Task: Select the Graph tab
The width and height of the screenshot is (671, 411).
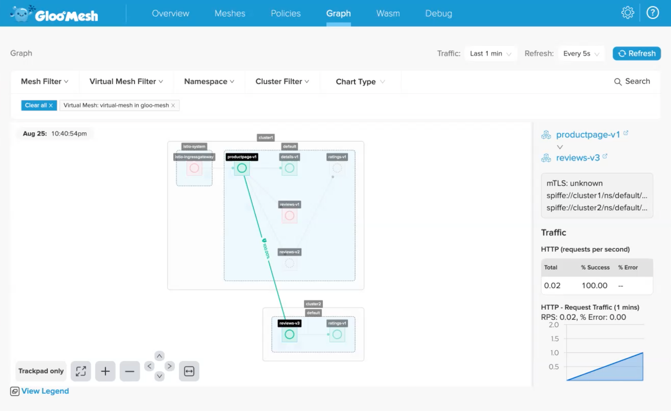Action: tap(338, 13)
